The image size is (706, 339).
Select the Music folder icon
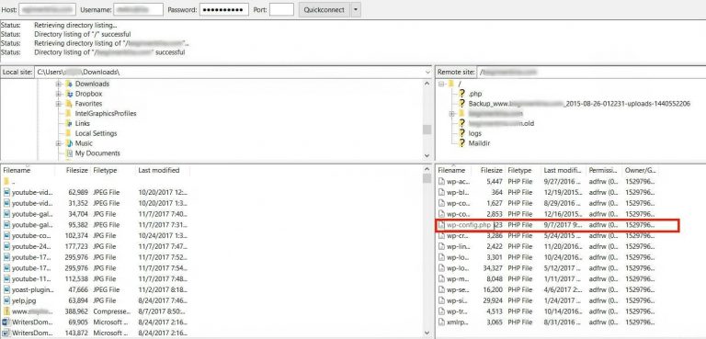click(x=69, y=143)
